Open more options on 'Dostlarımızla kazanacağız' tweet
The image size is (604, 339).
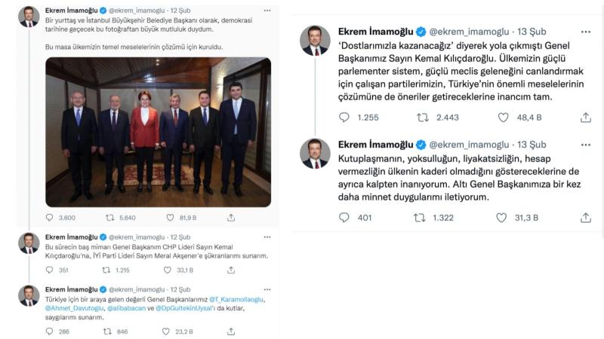(x=586, y=32)
